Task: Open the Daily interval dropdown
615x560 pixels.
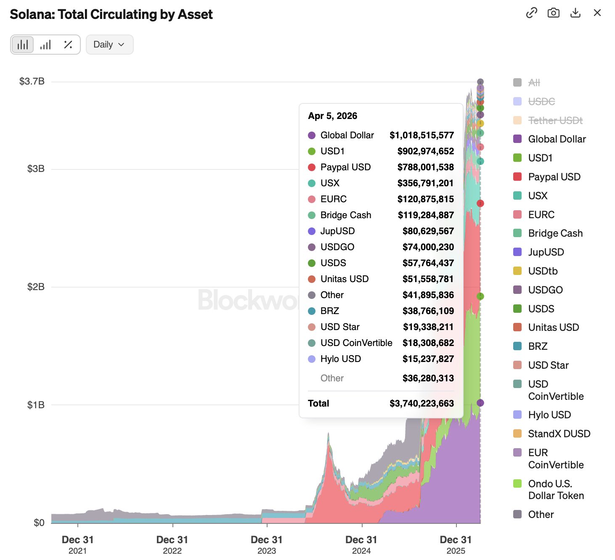Action: [x=109, y=45]
